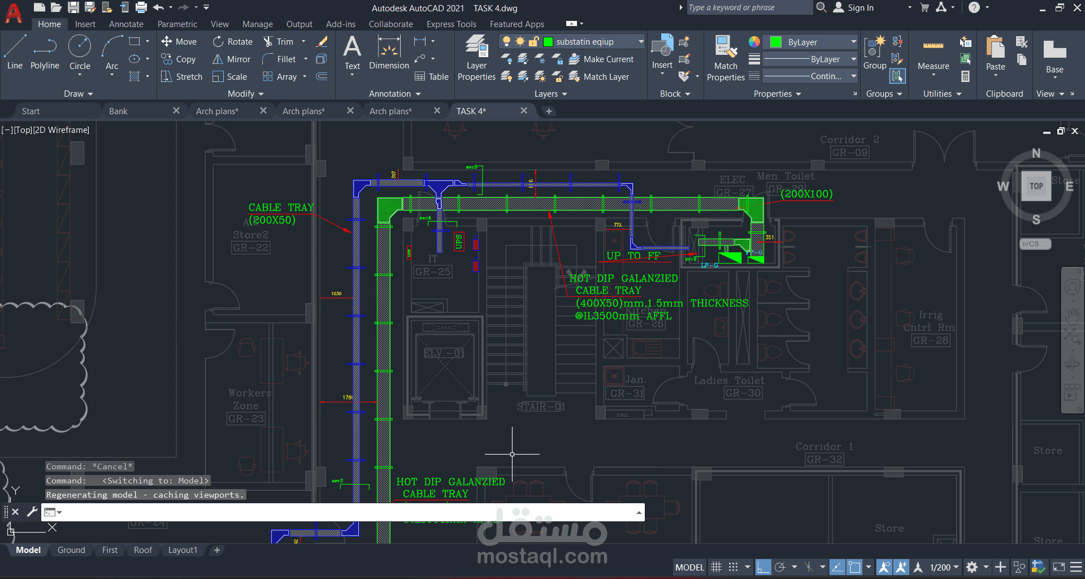Click the Group icon
The width and height of the screenshot is (1085, 579).
[x=875, y=52]
